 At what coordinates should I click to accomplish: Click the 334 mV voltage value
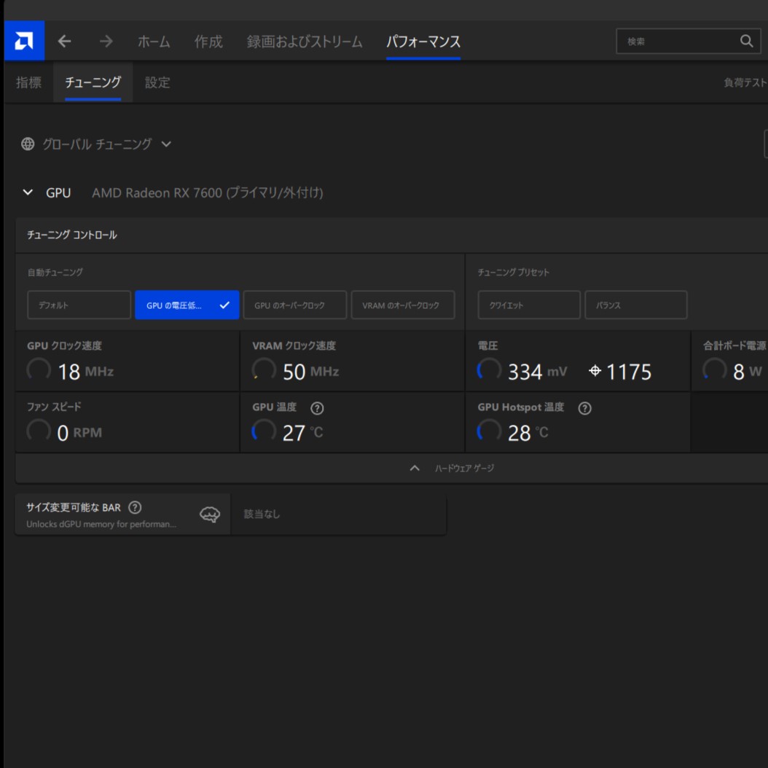537,372
